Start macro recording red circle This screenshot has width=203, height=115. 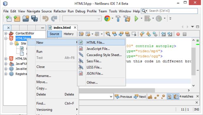tap(178, 34)
